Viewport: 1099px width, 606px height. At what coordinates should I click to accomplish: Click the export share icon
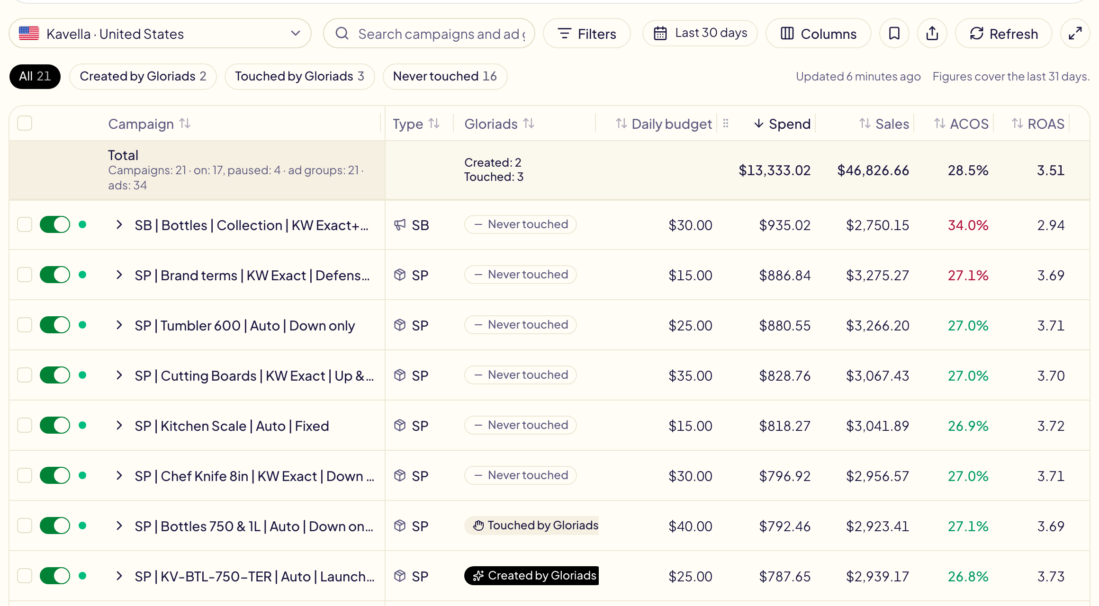click(932, 34)
